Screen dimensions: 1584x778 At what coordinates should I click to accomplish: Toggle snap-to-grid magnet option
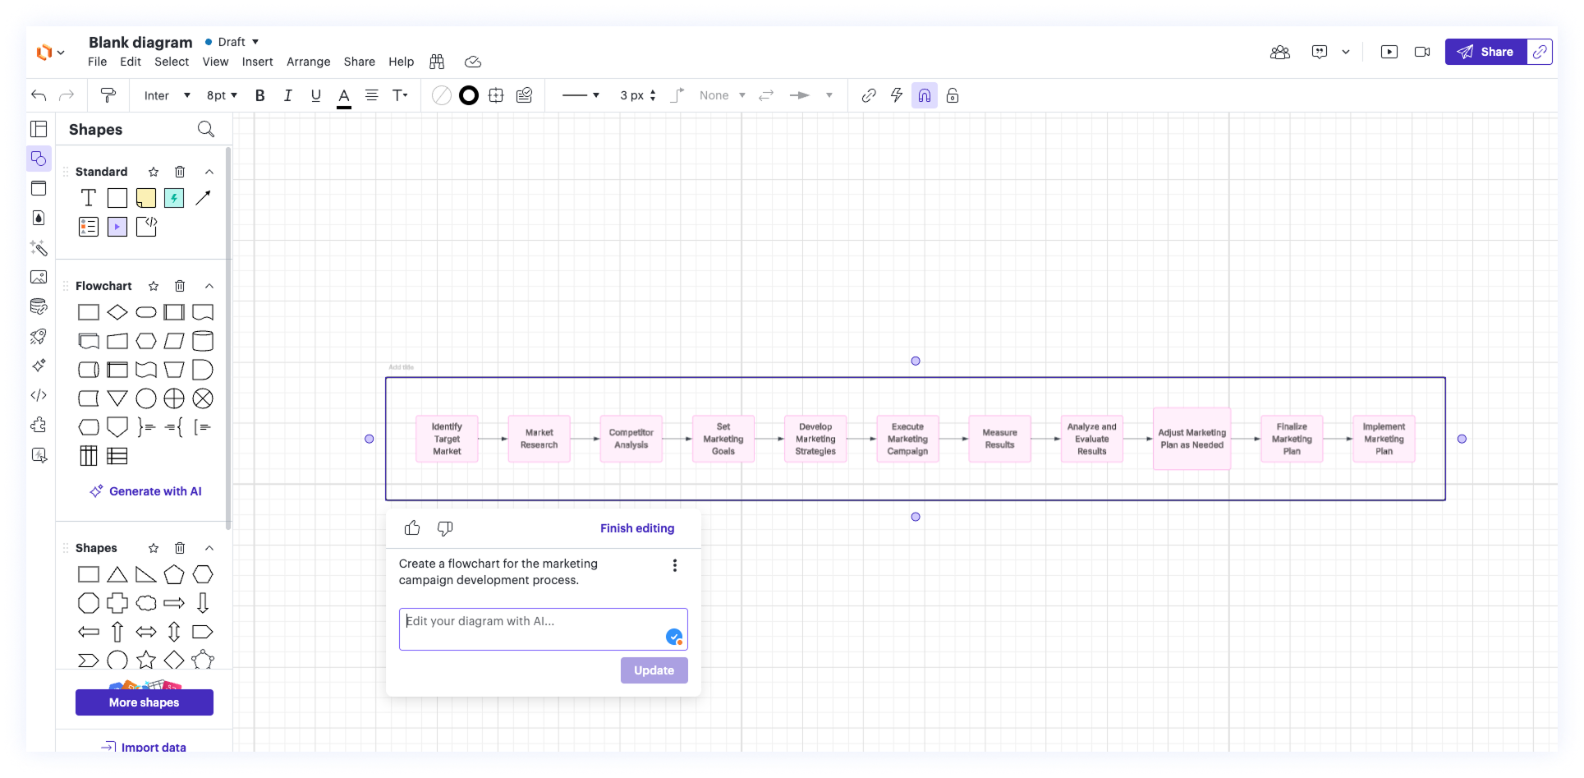[x=925, y=95]
